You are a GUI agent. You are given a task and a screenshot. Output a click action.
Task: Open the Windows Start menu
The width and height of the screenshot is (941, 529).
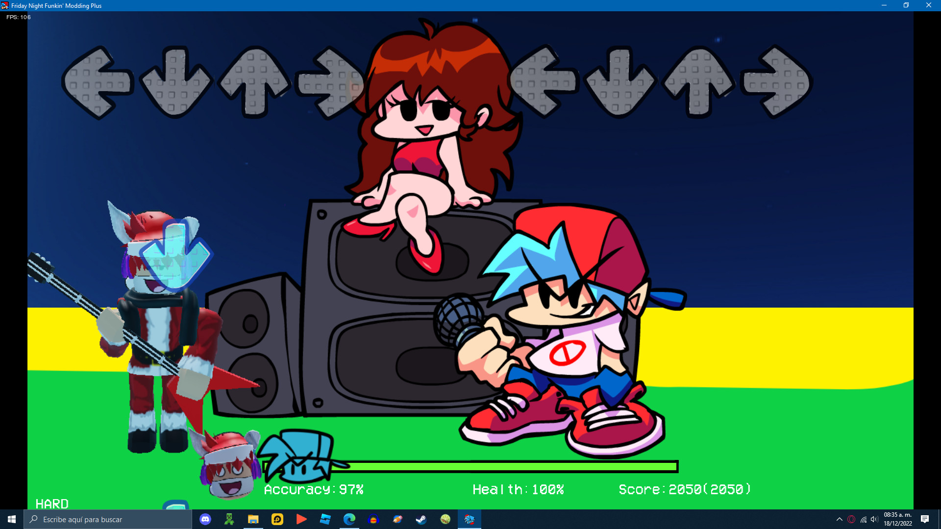12,519
